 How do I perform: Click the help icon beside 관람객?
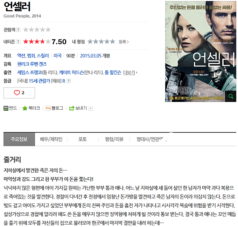18,30
